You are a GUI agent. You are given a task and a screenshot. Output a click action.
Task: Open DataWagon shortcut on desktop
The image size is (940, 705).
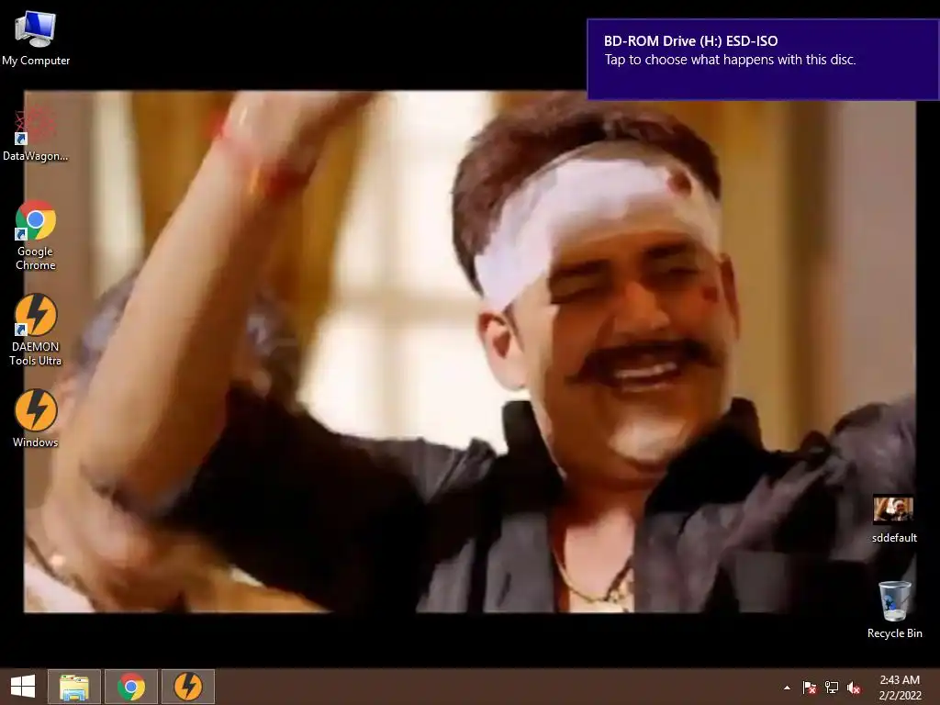pos(36,134)
